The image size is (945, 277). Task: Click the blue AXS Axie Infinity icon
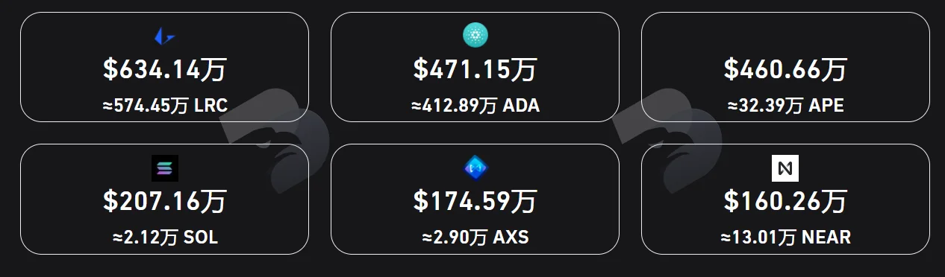[x=475, y=168]
